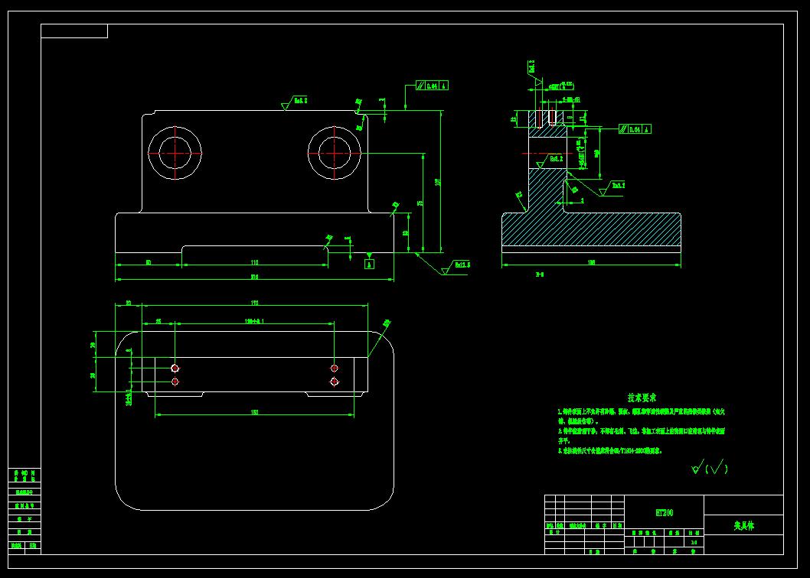Select the lower-right pin hole in top view

(335, 382)
